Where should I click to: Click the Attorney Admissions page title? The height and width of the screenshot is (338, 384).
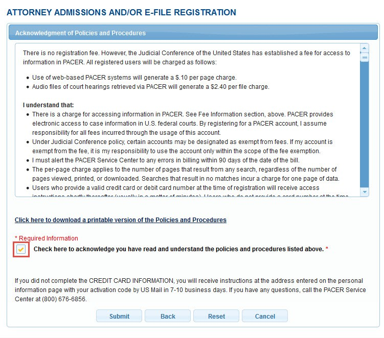pyautogui.click(x=121, y=12)
